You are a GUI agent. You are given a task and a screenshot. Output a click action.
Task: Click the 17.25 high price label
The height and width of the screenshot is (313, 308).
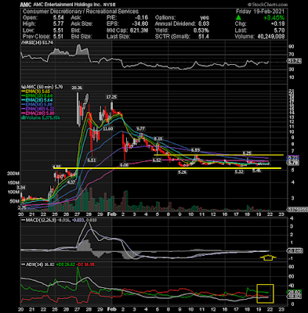pyautogui.click(x=111, y=97)
